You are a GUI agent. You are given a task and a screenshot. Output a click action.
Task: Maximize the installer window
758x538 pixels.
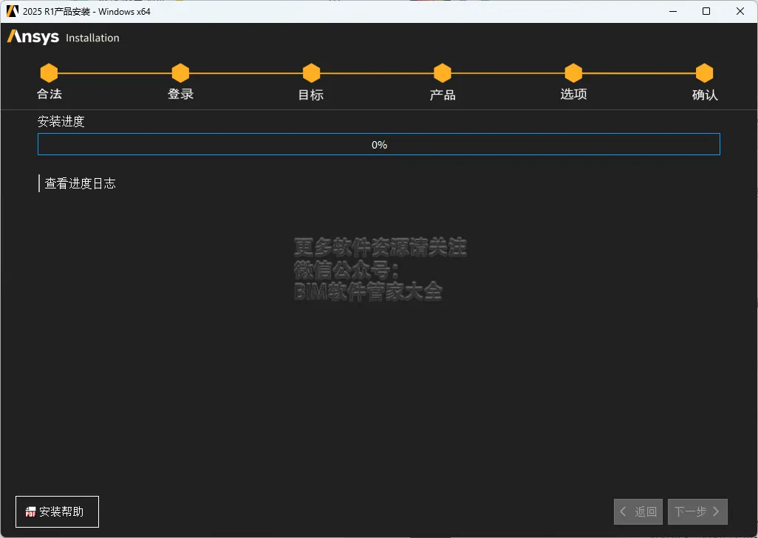coord(706,11)
